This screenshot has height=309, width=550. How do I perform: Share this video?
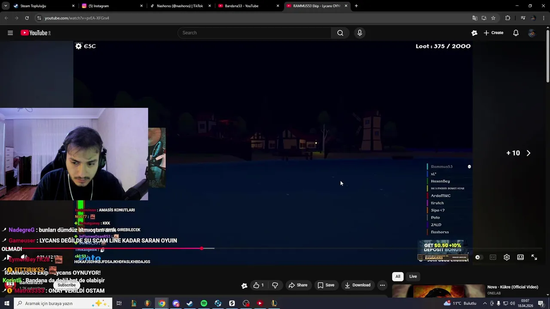pyautogui.click(x=298, y=285)
